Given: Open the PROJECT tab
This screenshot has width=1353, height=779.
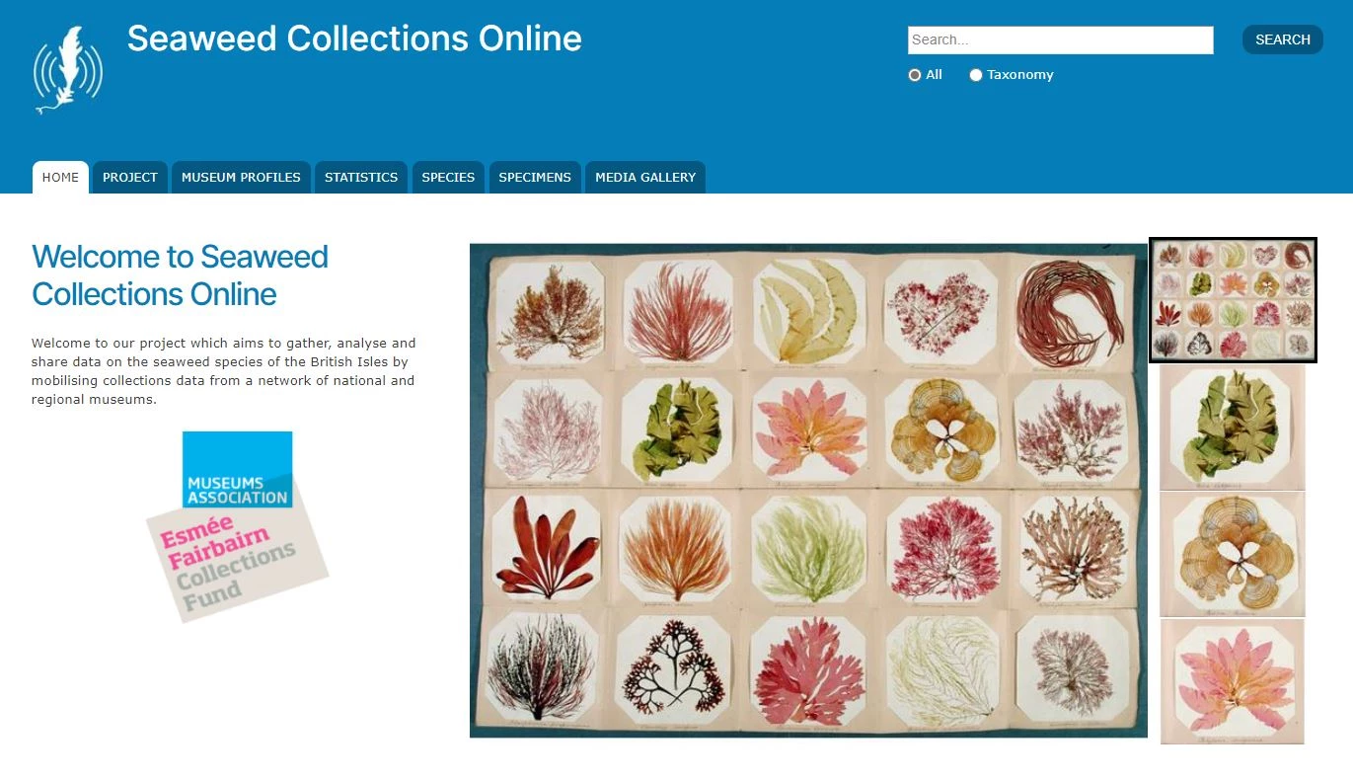Looking at the screenshot, I should pos(130,178).
